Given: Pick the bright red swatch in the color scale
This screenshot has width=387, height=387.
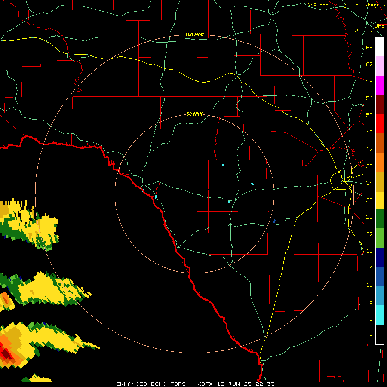Looking at the screenshot, I should (x=380, y=124).
